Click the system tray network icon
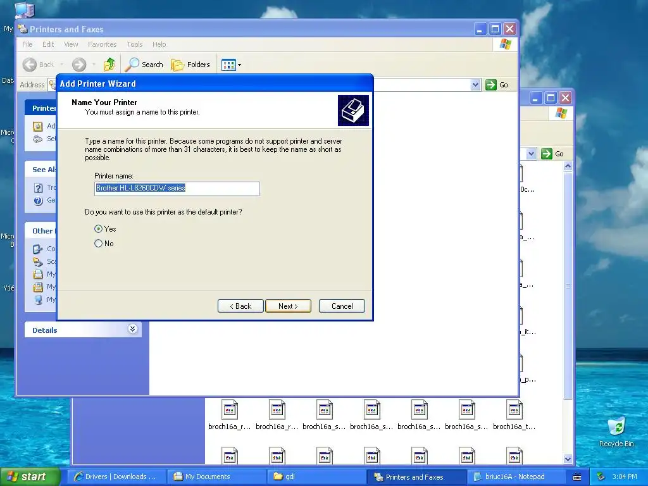The width and height of the screenshot is (648, 486). (601, 477)
